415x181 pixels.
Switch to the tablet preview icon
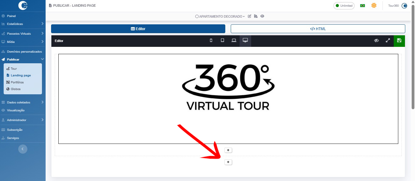[x=222, y=40]
